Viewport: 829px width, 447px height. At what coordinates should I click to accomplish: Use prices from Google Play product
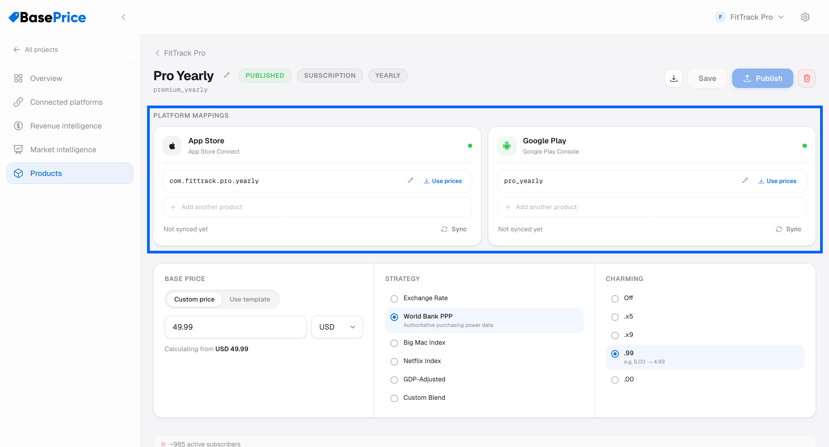tap(777, 181)
